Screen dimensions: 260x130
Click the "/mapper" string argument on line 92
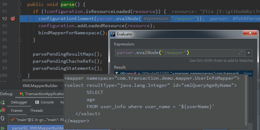pos(184,19)
